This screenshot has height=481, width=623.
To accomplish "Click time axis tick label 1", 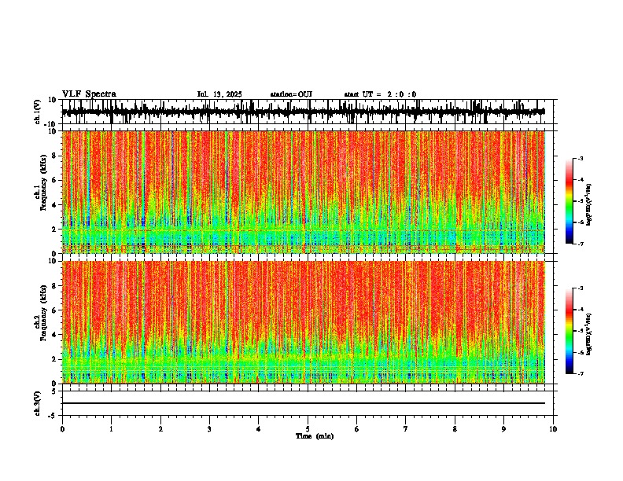I will (x=111, y=429).
